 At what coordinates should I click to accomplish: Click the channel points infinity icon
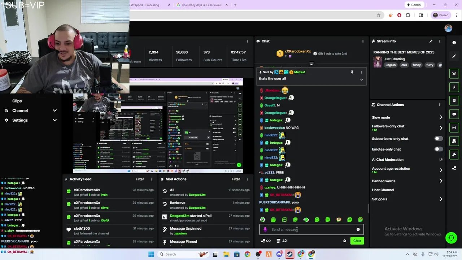[266, 241]
